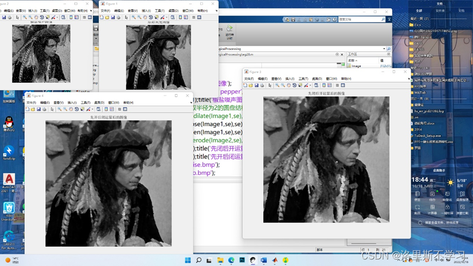Viewport: 473px width, 266px height.
Task: Open brush color dropdown arrow in Figure 1
Action: (167, 17)
